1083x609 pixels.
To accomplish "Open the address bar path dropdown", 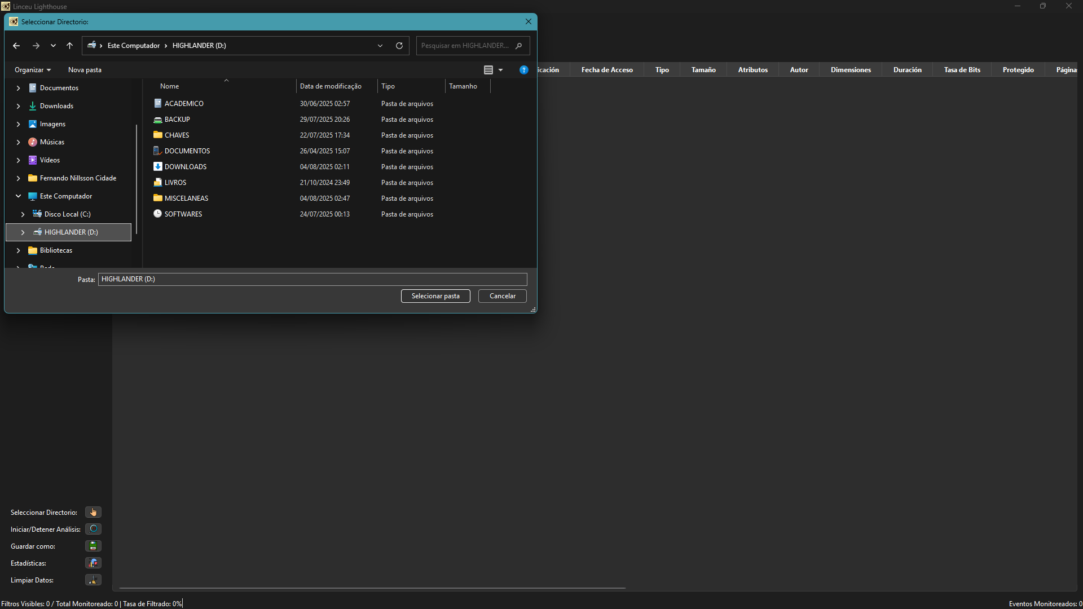I will point(380,46).
